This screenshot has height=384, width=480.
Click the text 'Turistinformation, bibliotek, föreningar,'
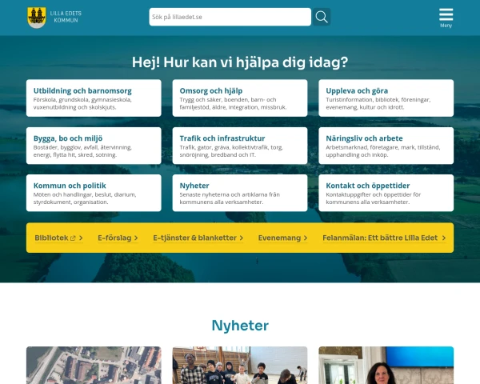point(378,100)
